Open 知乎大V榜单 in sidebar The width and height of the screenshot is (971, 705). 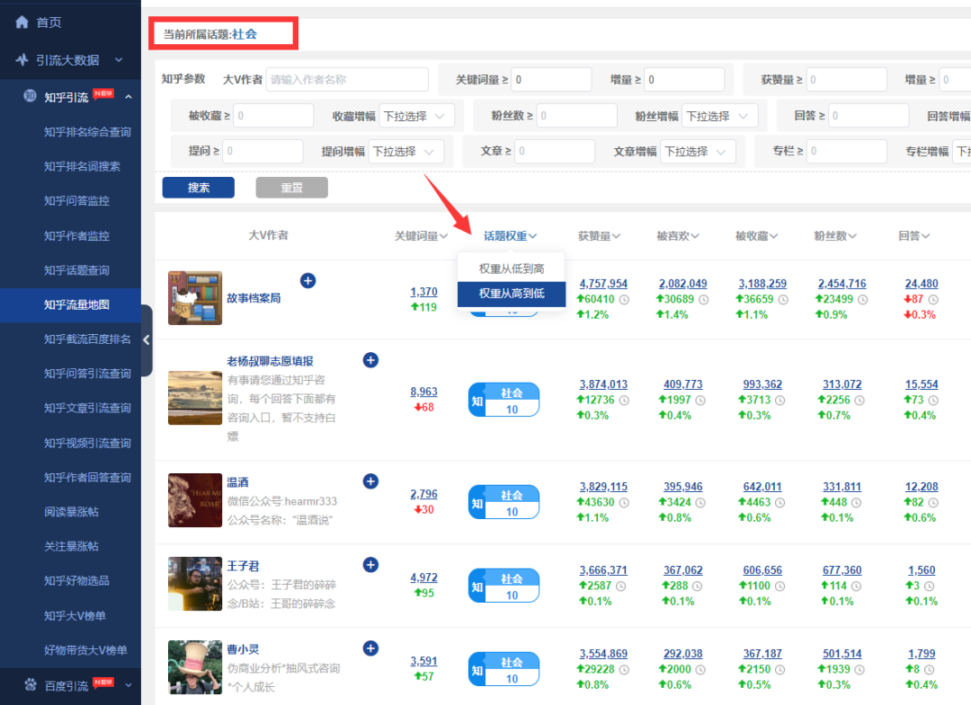pyautogui.click(x=75, y=615)
